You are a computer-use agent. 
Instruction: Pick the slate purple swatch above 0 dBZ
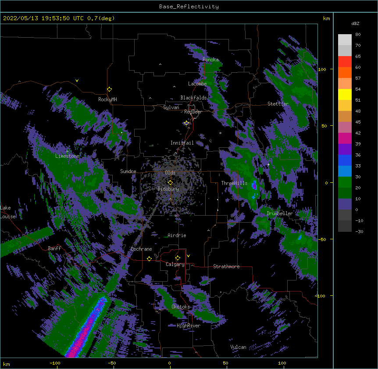(x=345, y=204)
